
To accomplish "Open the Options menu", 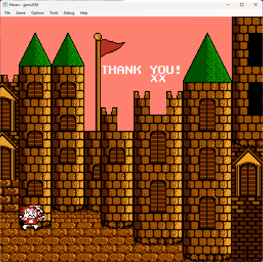I will (37, 13).
